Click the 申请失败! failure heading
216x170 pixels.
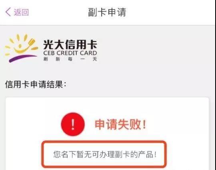pos(120,124)
